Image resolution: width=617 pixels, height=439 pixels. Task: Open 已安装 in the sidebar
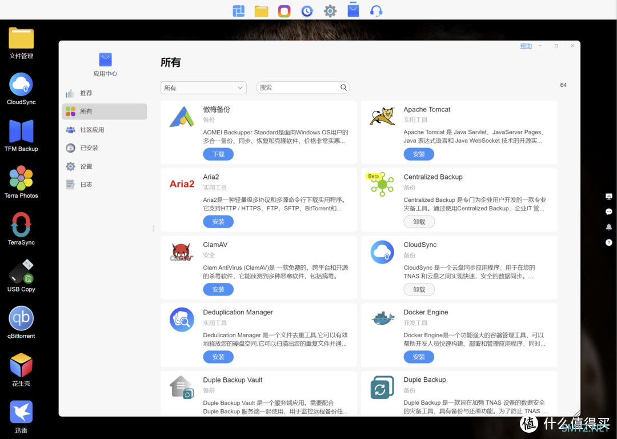(x=105, y=148)
